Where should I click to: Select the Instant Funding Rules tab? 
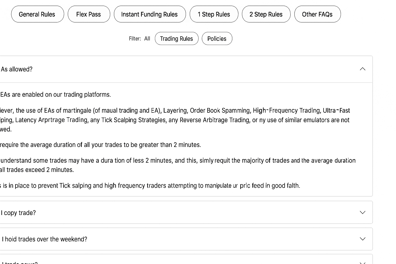[x=150, y=14]
